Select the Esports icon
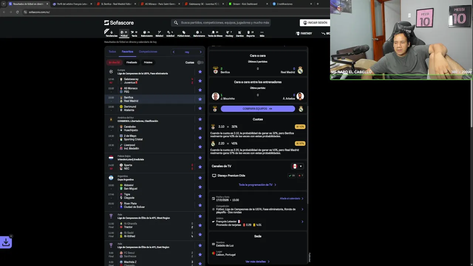This screenshot has height=266, width=473. (251, 34)
